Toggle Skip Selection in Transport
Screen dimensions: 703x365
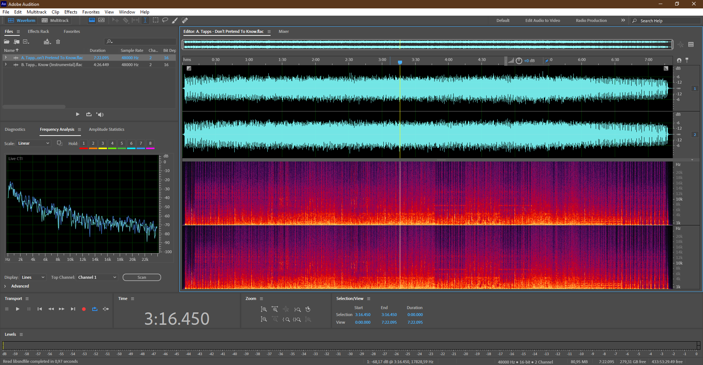106,309
